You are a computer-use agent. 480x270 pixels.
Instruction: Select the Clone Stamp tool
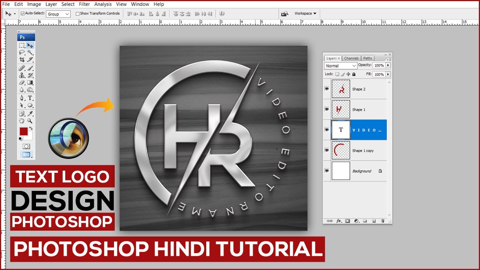pos(22,75)
